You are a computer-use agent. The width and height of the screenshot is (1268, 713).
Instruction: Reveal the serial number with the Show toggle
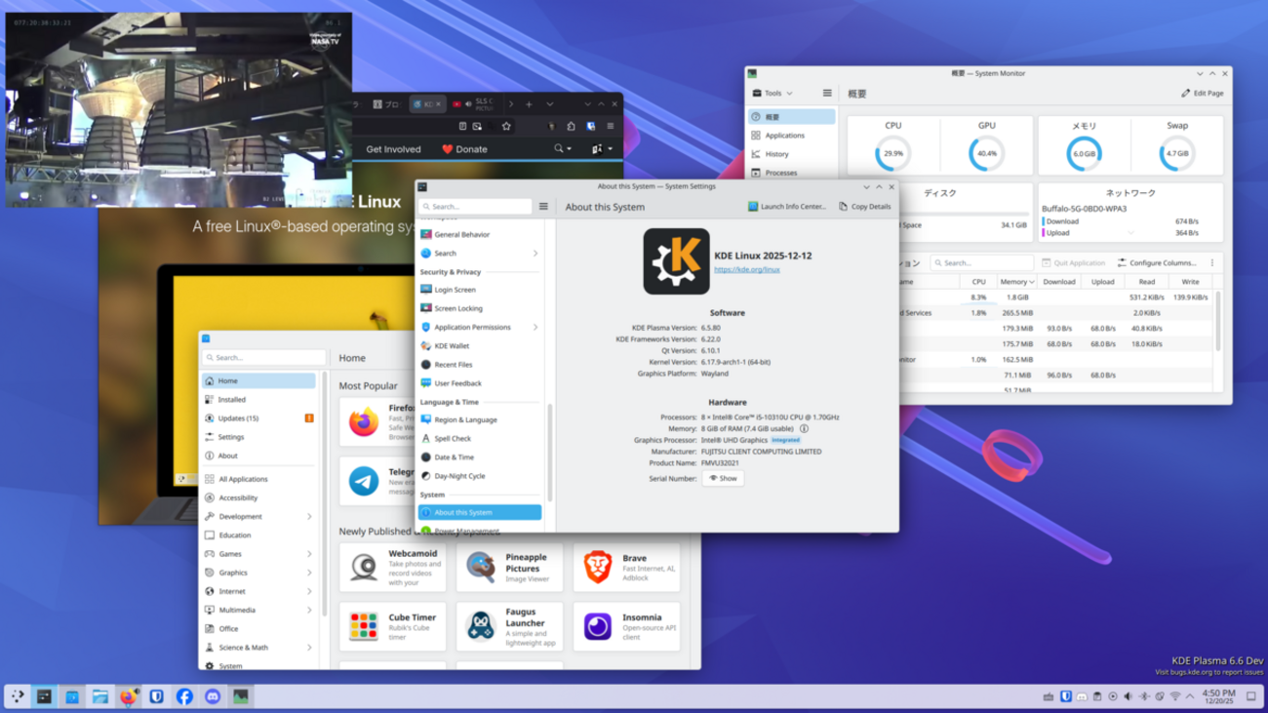(x=722, y=477)
